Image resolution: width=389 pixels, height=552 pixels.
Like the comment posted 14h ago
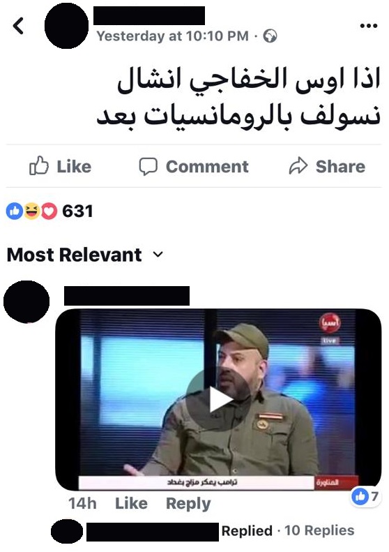[x=131, y=503]
